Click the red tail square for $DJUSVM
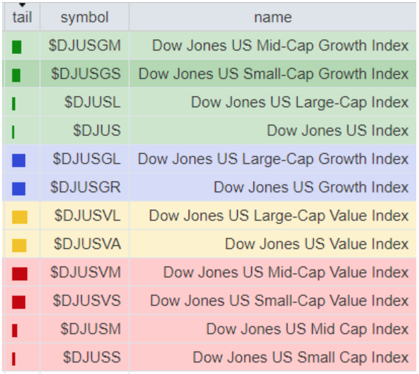The image size is (419, 374). [19, 273]
